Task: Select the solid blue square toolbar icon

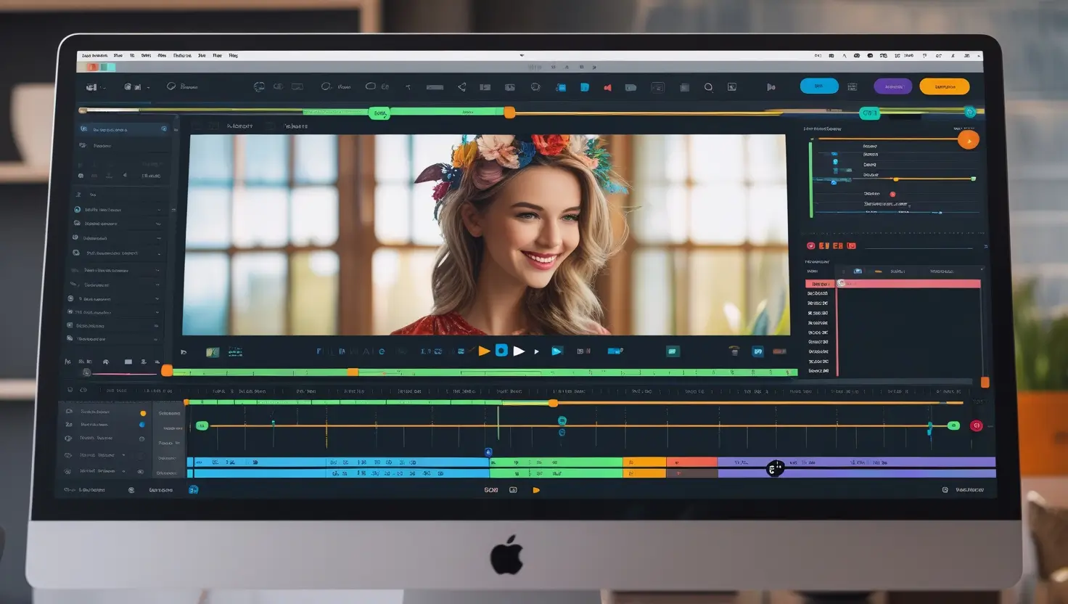Action: click(585, 87)
